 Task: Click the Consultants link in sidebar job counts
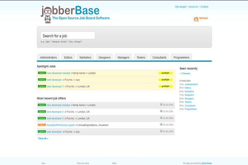pos(190,105)
